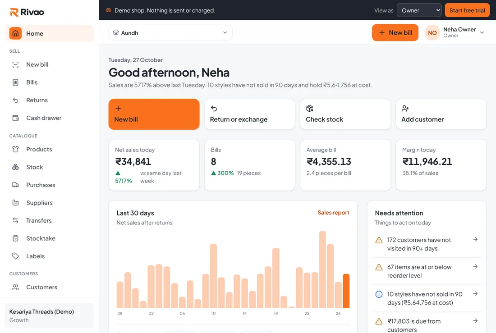Click the large orange New bill card
This screenshot has width=496, height=333.
(x=154, y=114)
